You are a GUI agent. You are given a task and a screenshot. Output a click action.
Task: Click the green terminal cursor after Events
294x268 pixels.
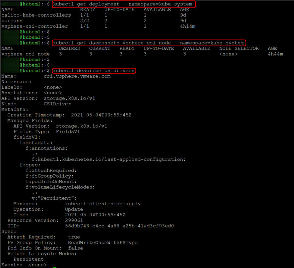[x=55, y=265]
